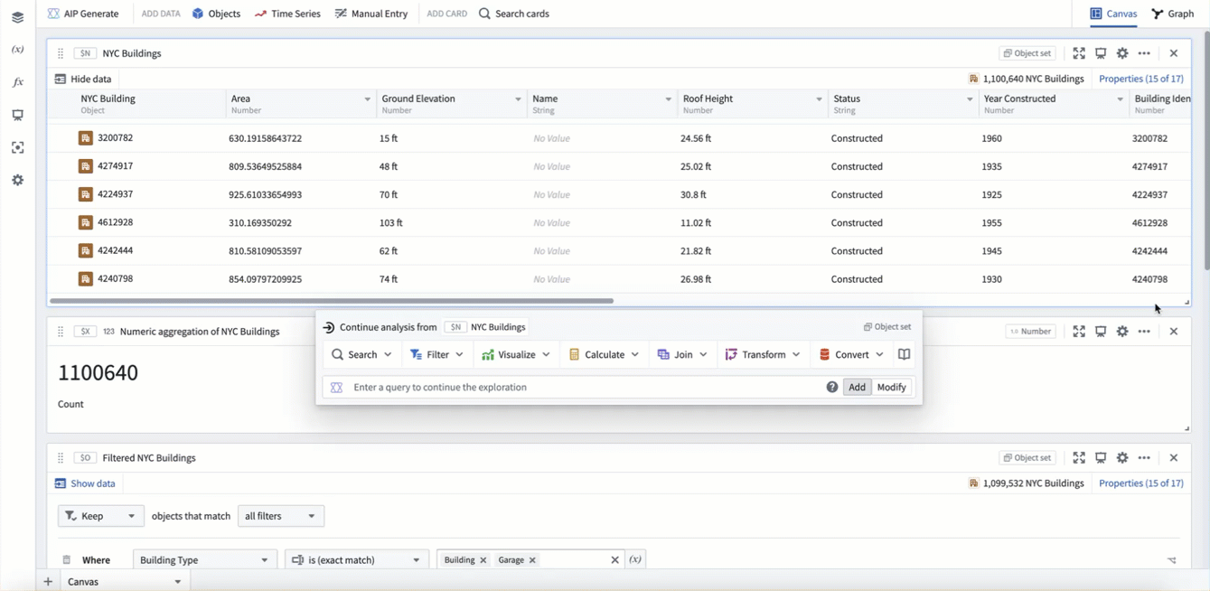Open the Filter dropdown in popup
The image size is (1210, 591).
pos(437,354)
